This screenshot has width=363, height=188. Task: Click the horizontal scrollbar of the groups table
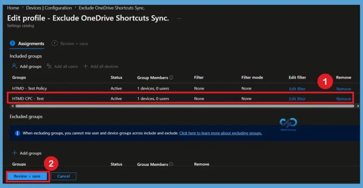click(185, 106)
